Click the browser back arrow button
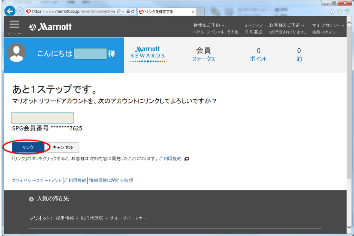Viewport: 354px width, 236px height. [x=10, y=11]
